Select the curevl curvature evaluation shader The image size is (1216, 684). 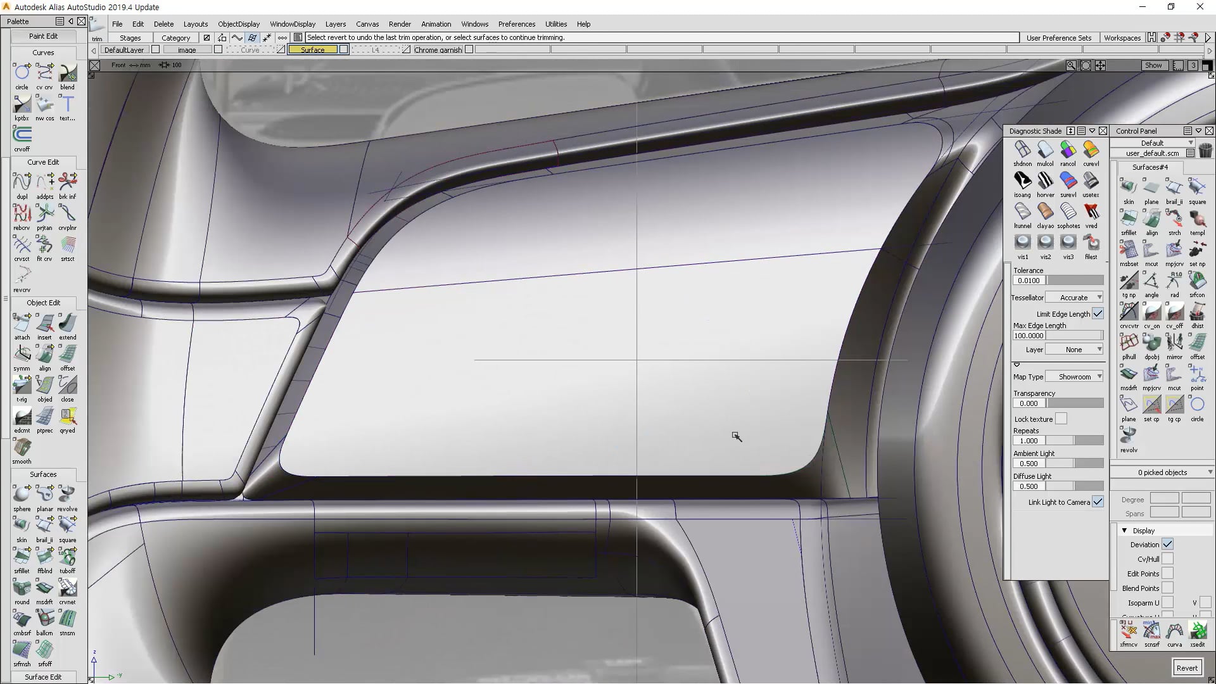click(1091, 152)
